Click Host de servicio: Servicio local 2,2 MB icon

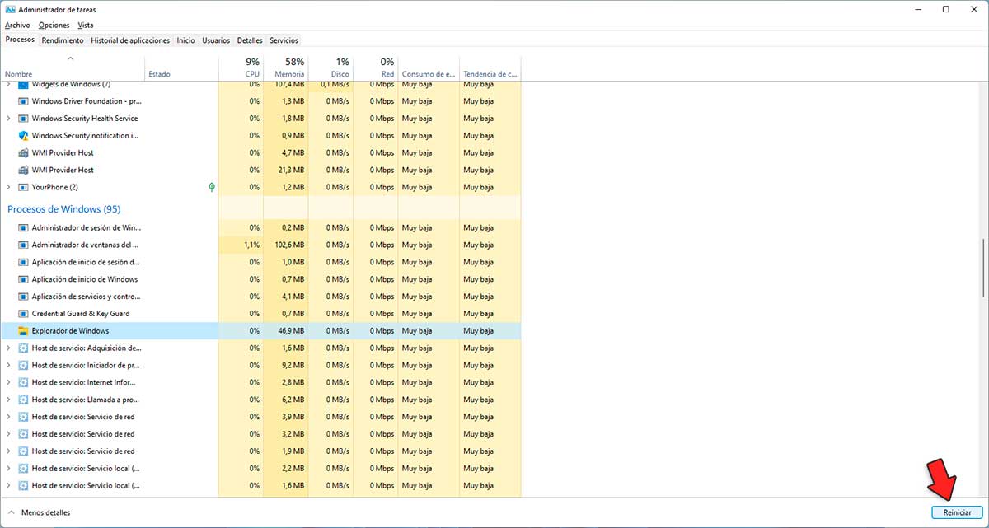23,469
